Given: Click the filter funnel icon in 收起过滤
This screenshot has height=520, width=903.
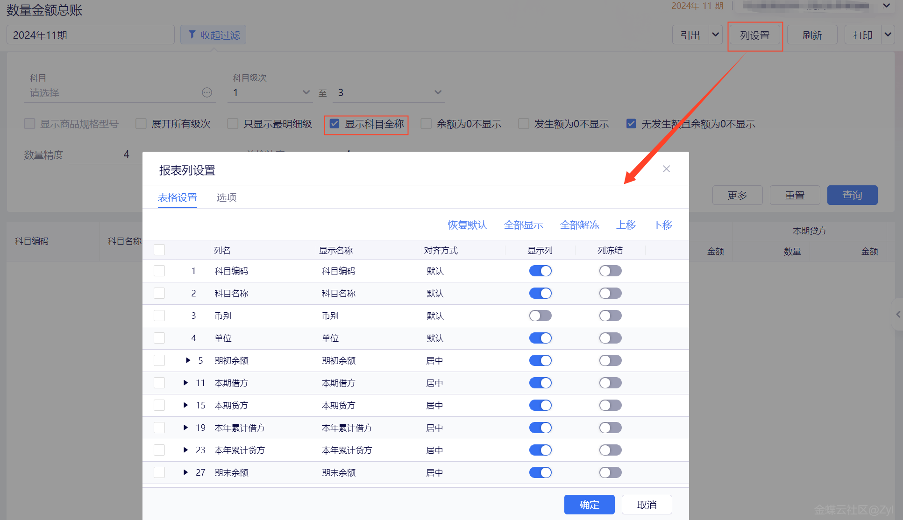Looking at the screenshot, I should pos(192,35).
